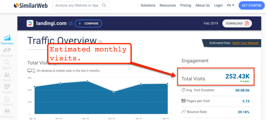The height and width of the screenshot is (120, 266).
Task: Click the landingi.com site title
Action: tap(51, 24)
